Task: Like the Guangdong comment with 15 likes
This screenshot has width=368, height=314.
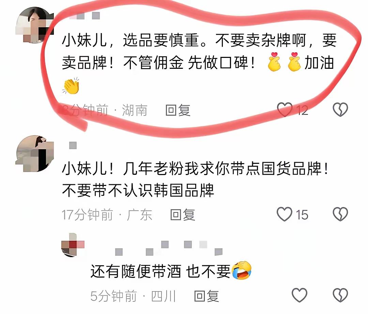Action: pyautogui.click(x=285, y=214)
